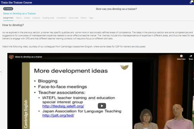
Task: Open the video channel avatar icon
Action: pyautogui.click(x=11, y=57)
